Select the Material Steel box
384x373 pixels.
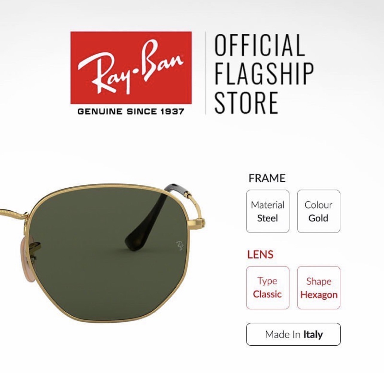(268, 211)
